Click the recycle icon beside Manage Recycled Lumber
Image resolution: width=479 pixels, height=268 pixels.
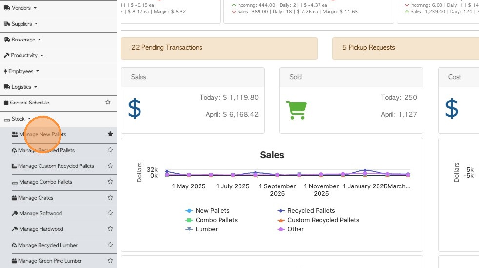click(14, 245)
